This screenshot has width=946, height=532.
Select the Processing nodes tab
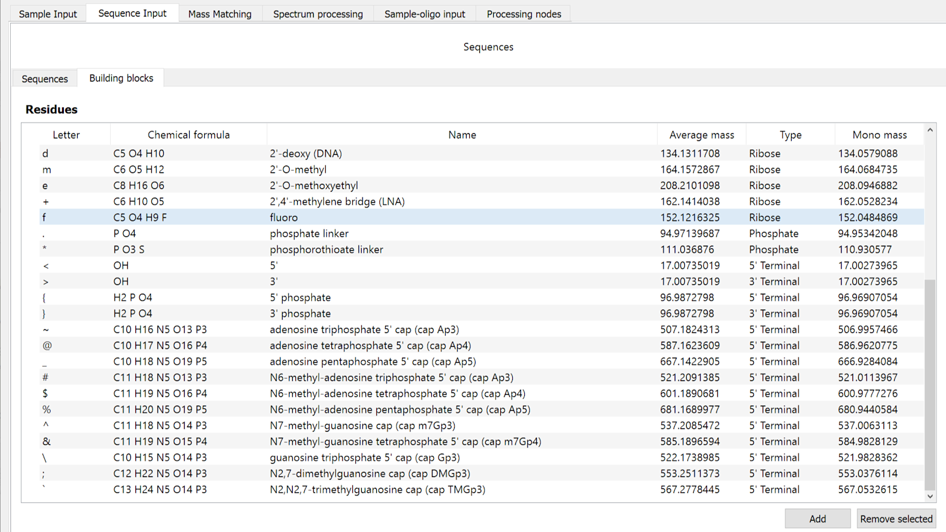point(524,14)
